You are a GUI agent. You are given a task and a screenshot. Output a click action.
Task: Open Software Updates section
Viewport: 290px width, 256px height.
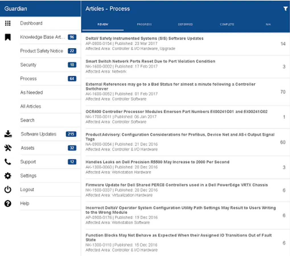(40, 134)
